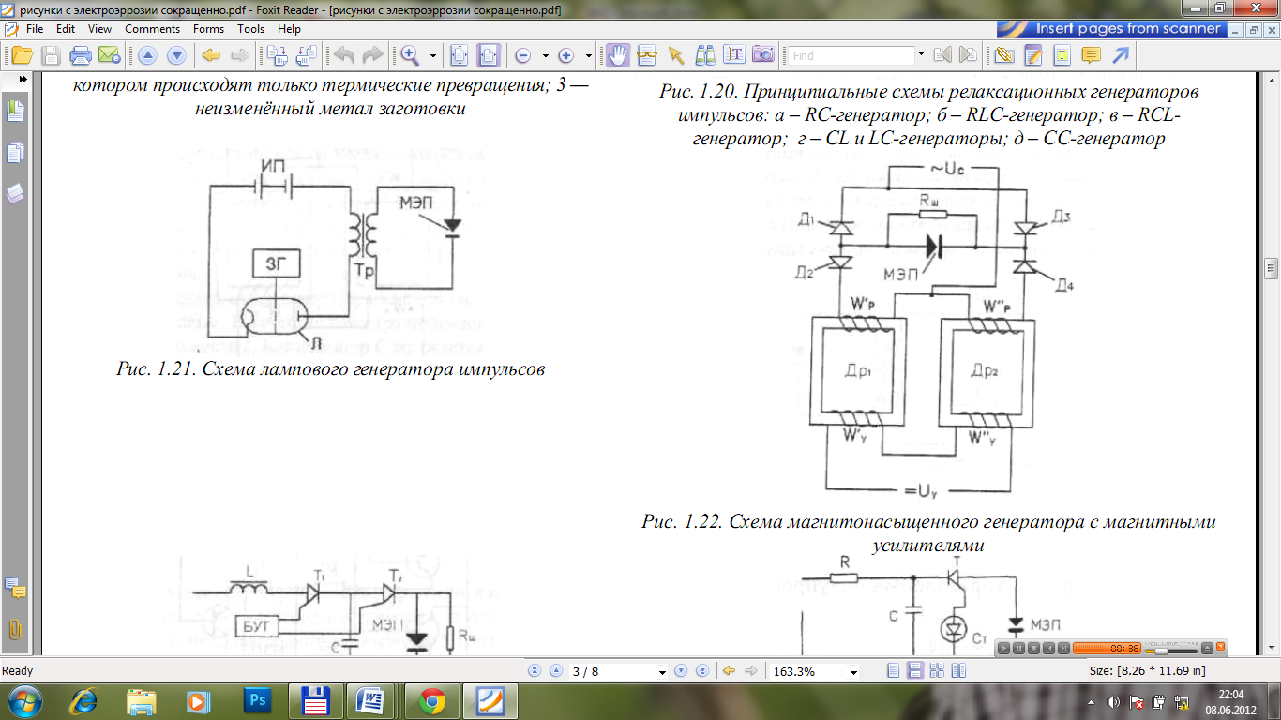The height and width of the screenshot is (720, 1281).
Task: Go to previous page in status bar
Action: click(x=555, y=671)
